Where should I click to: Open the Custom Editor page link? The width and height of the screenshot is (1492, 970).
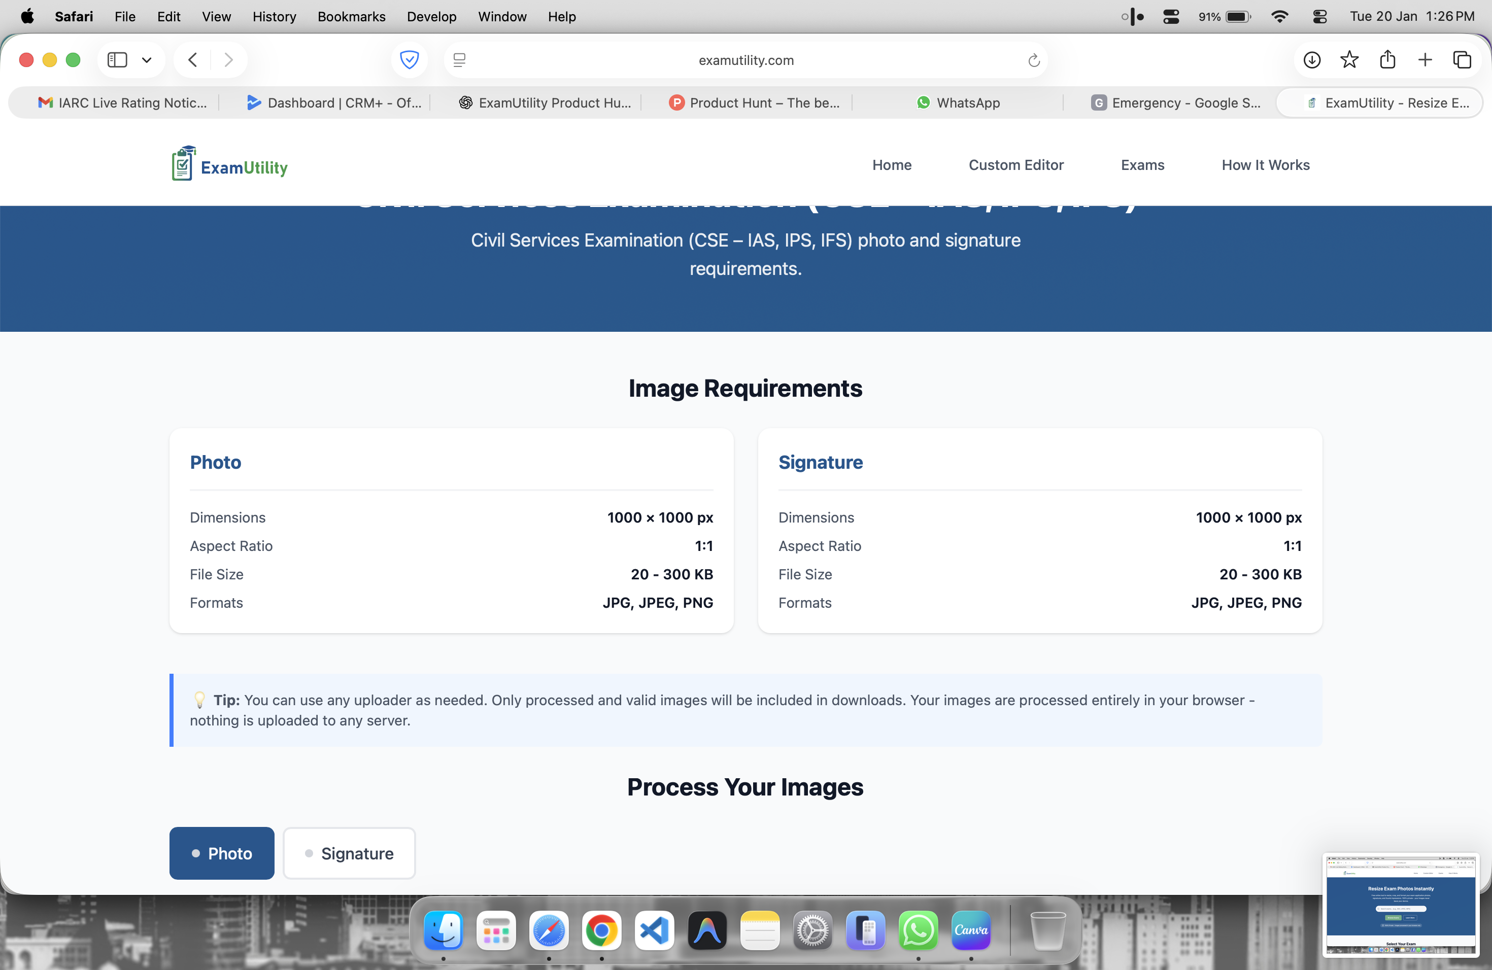click(1016, 165)
